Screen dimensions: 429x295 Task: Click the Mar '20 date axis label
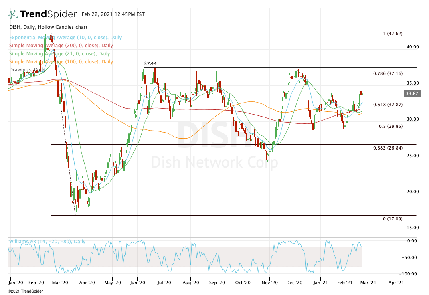[60, 283]
